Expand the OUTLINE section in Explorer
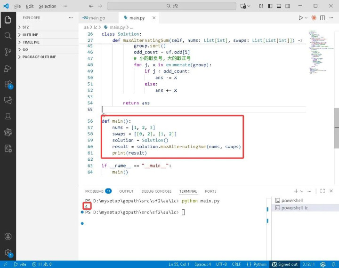The height and width of the screenshot is (268, 339). [x=30, y=35]
